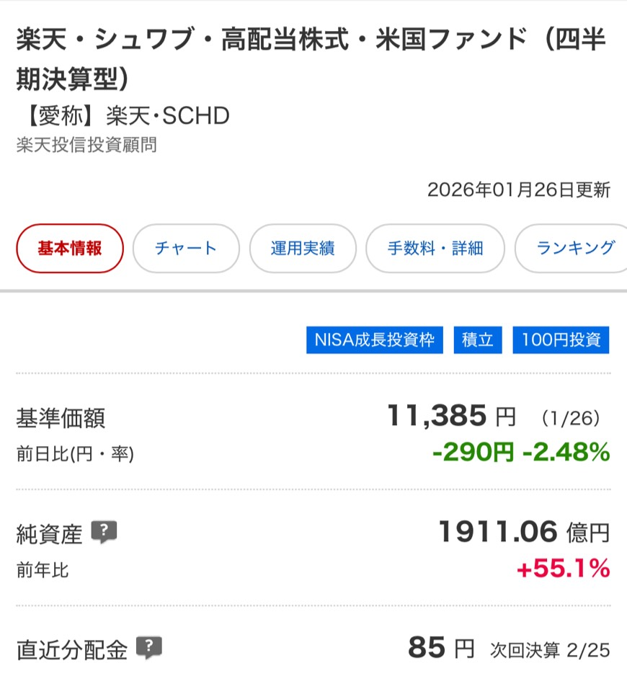Click the help icon beside 純資産

104,533
